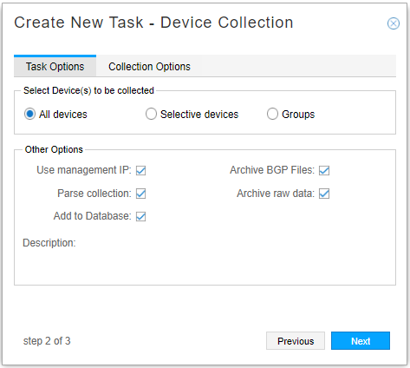Proceed with the Next button
The height and width of the screenshot is (368, 410).
(x=361, y=341)
